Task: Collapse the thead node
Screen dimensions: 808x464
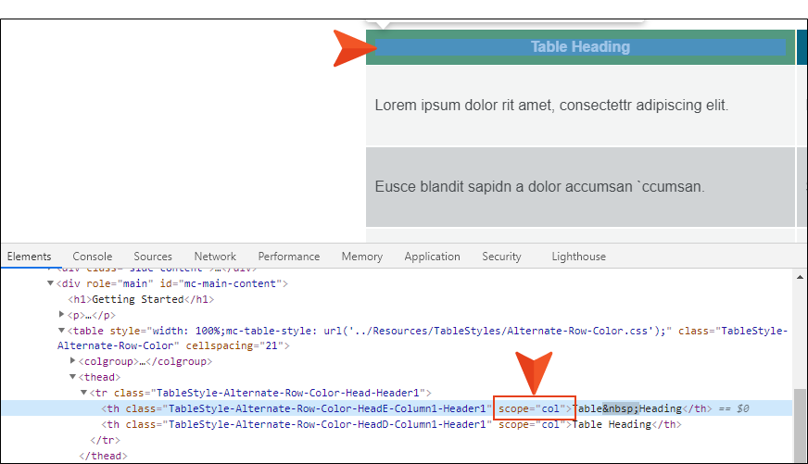Action: point(73,377)
